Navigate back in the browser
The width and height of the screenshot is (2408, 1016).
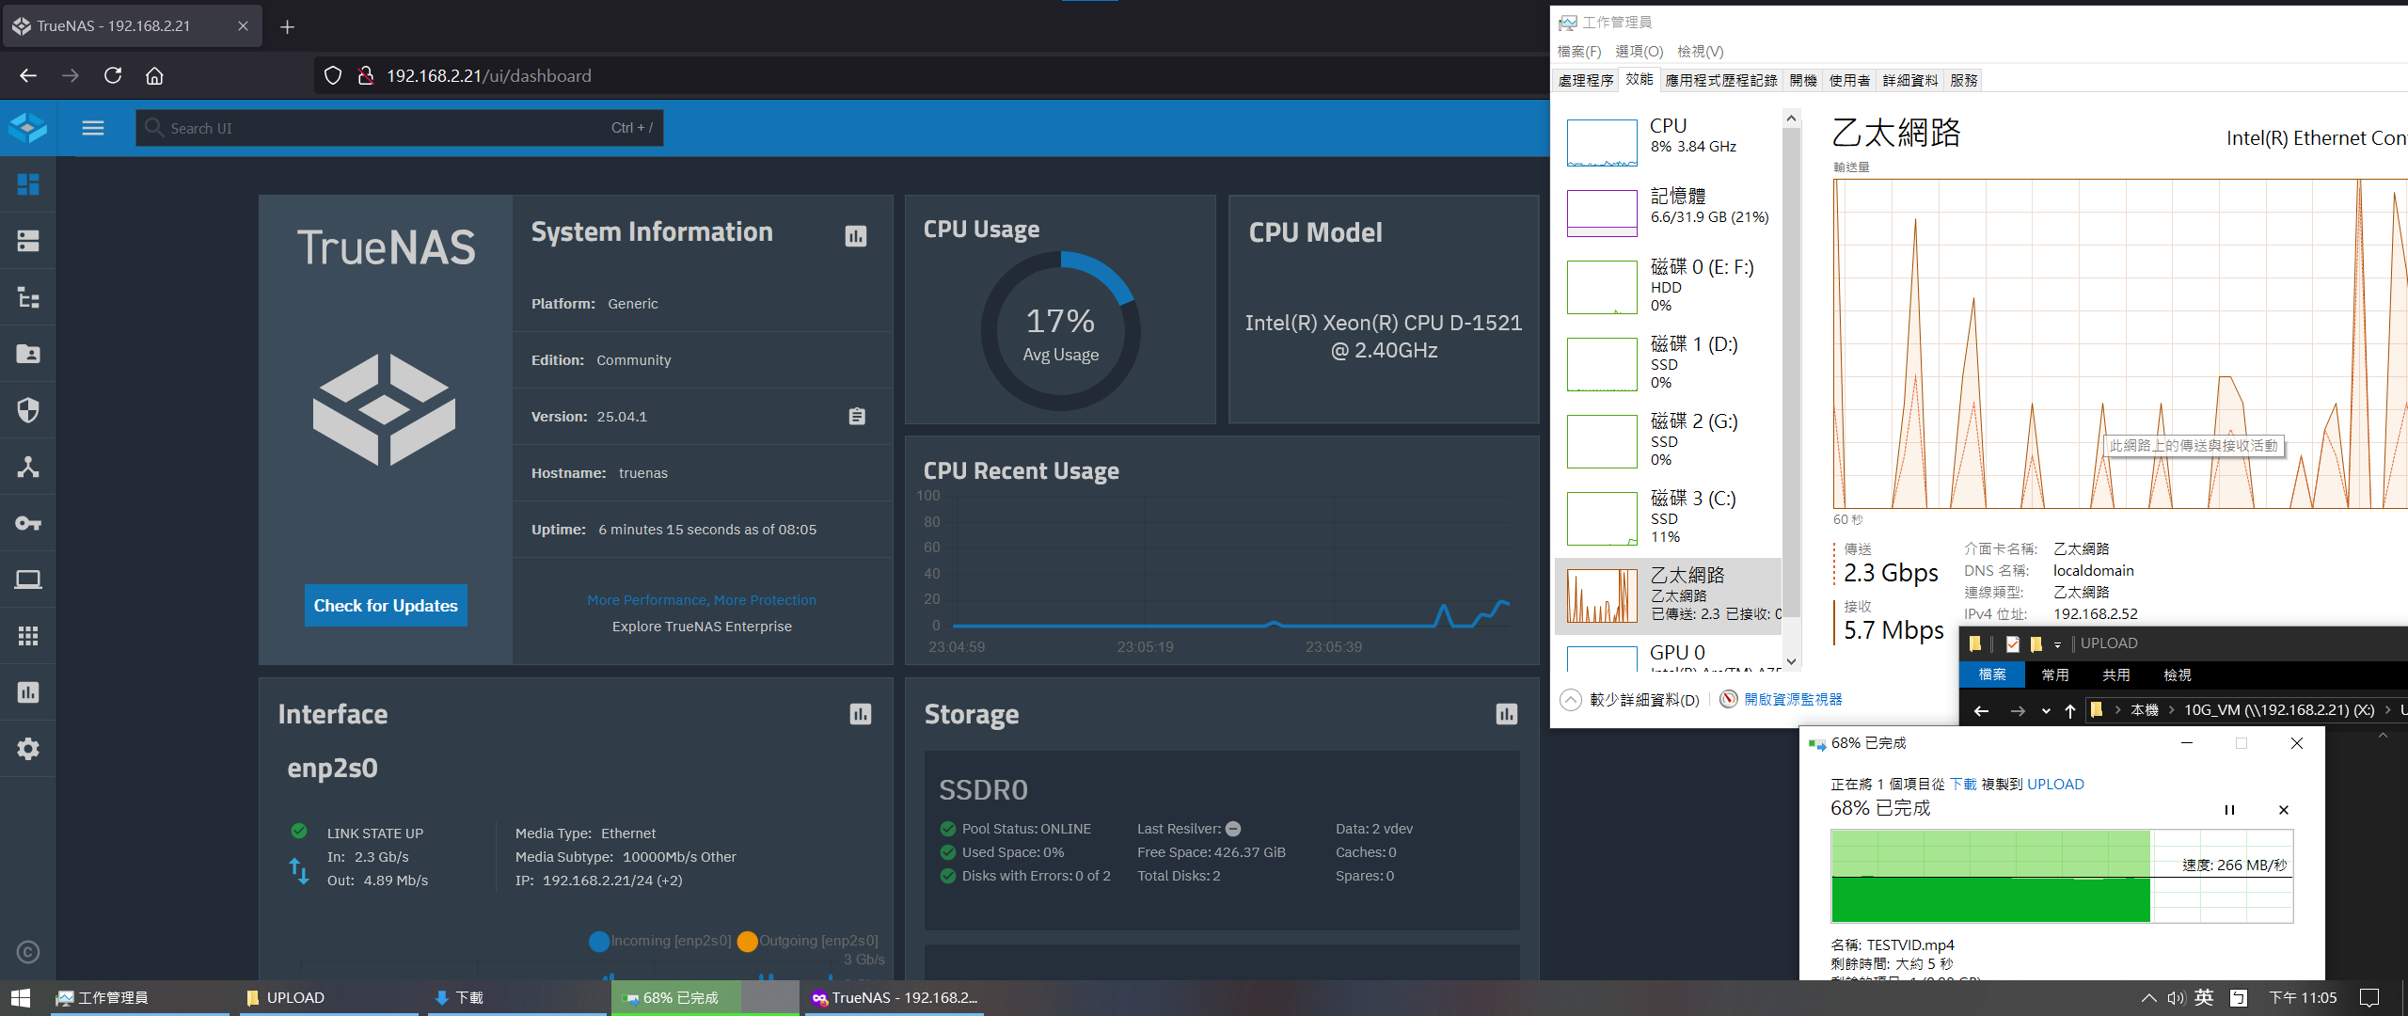[28, 75]
